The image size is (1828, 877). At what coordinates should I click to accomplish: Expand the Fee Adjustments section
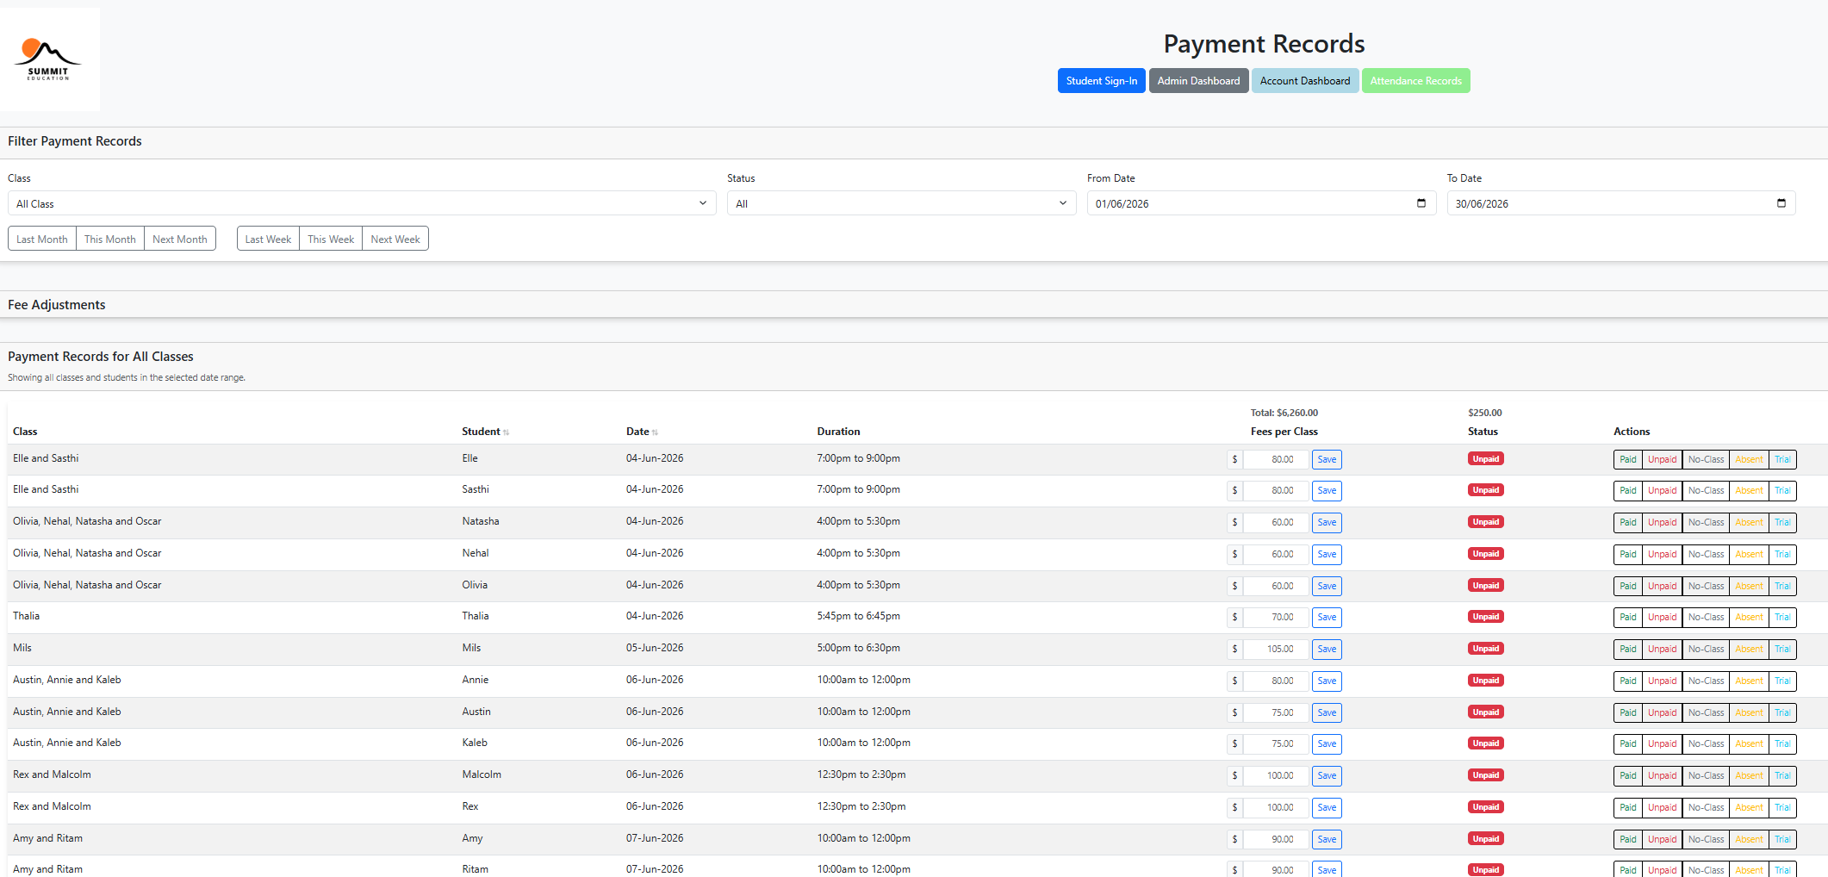(914, 305)
